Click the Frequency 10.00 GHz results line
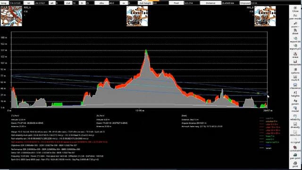This screenshot has width=302, height=170. [57, 156]
